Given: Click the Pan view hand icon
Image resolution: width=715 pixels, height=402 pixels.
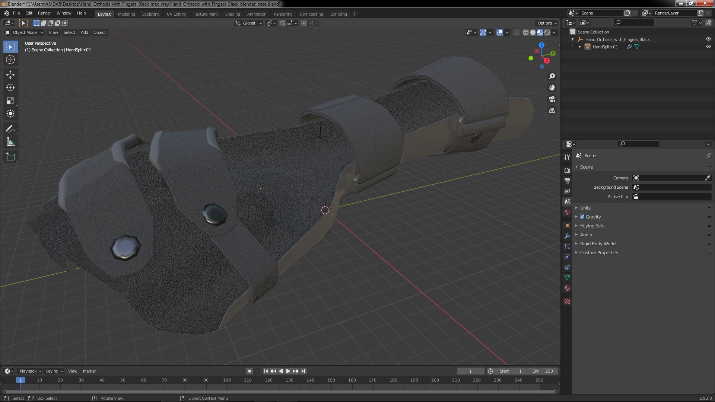Looking at the screenshot, I should [552, 87].
